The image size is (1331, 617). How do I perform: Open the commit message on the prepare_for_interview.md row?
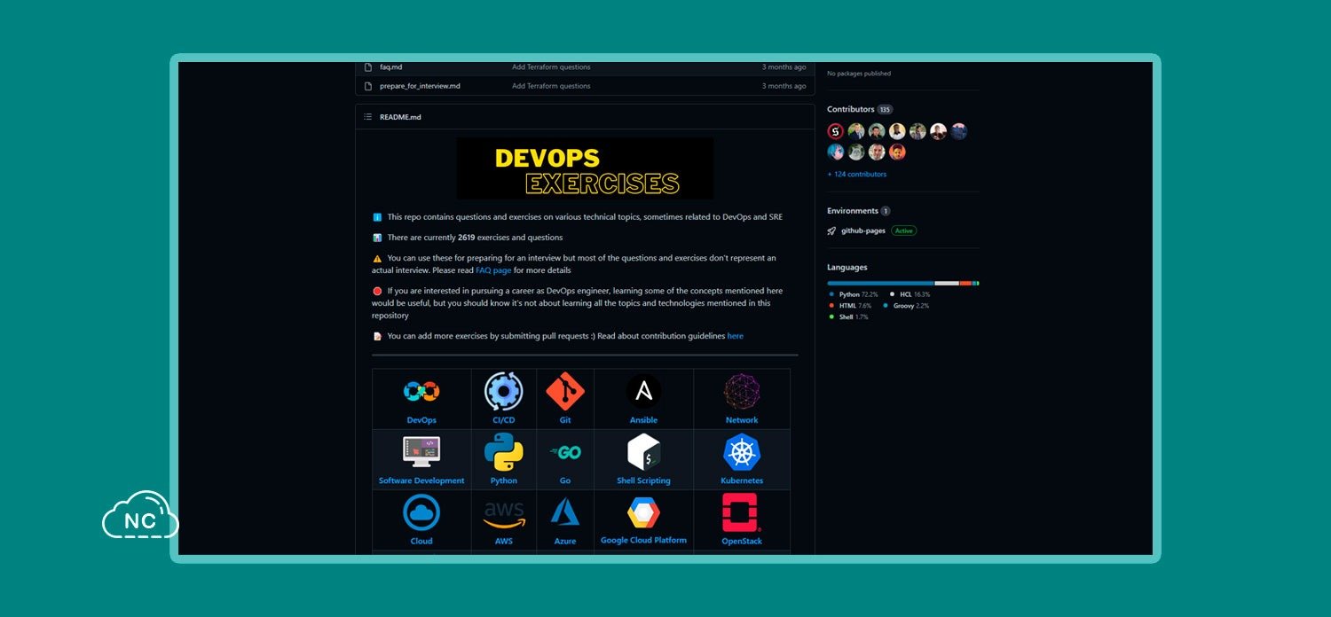551,86
